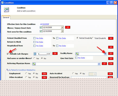Click red box marker 16

[111, 38]
